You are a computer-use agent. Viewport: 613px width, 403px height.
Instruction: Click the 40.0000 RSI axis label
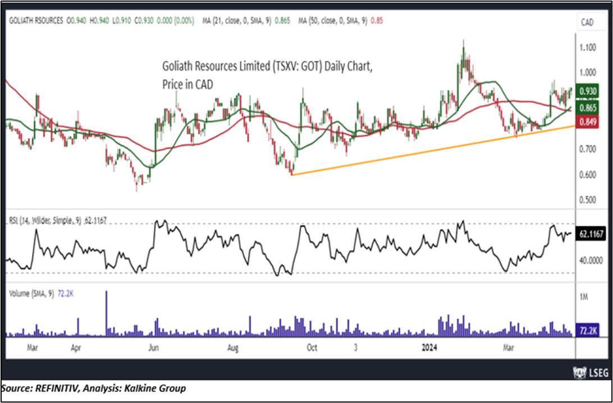[x=591, y=260]
